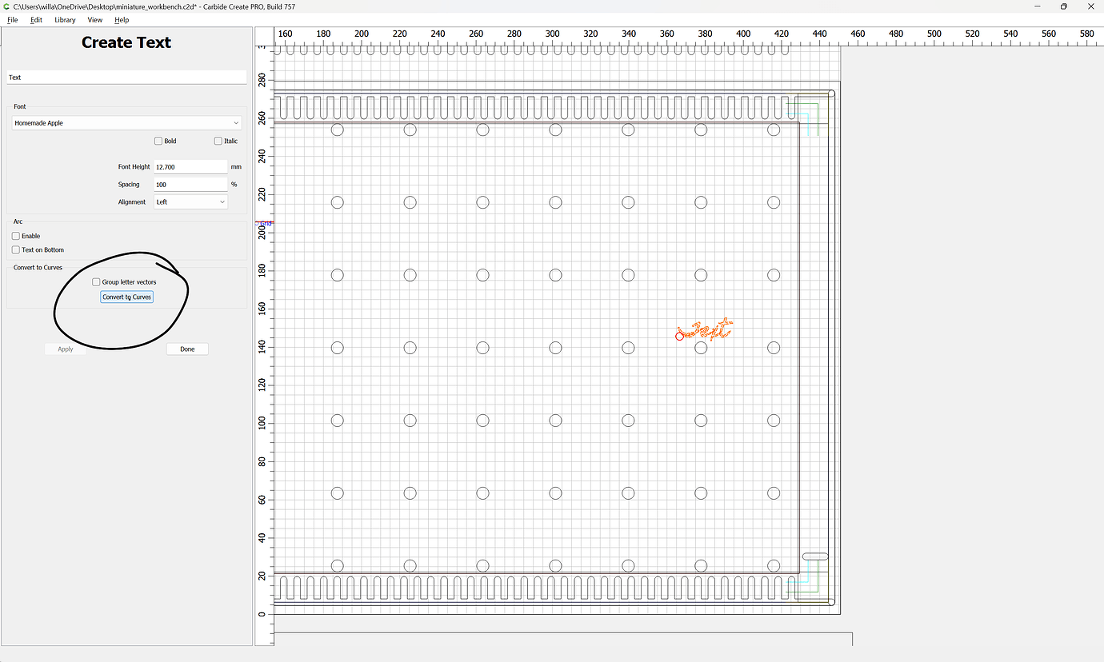Click the Done button
Image resolution: width=1104 pixels, height=662 pixels.
(186, 349)
